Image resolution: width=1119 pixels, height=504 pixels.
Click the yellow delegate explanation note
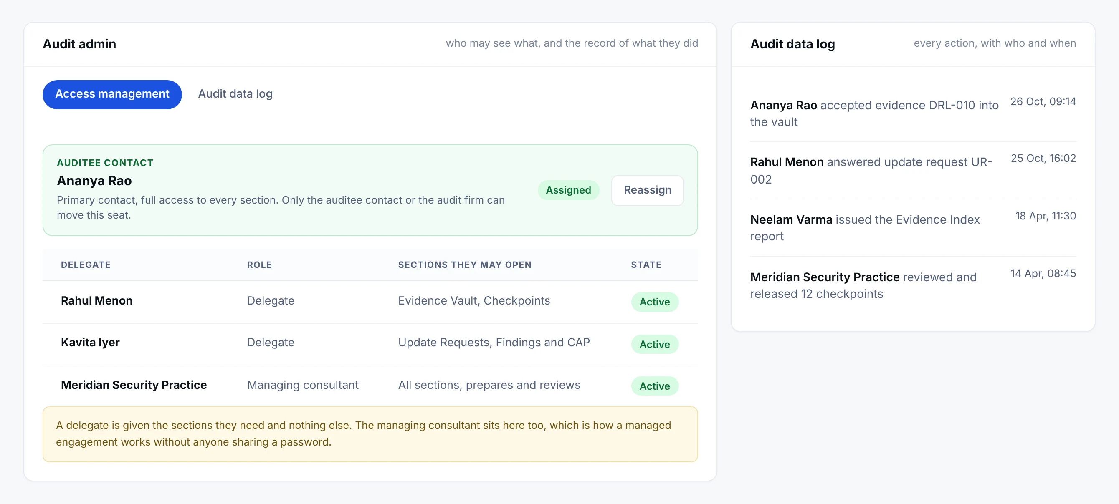coord(370,433)
